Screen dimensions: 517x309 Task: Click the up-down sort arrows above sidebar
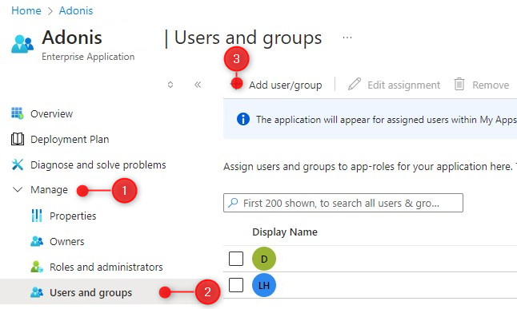pyautogui.click(x=170, y=85)
